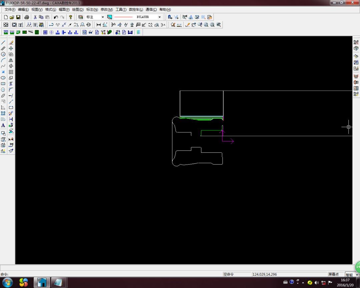
Task: Click the volume speaker tray icon
Action: pos(317,283)
